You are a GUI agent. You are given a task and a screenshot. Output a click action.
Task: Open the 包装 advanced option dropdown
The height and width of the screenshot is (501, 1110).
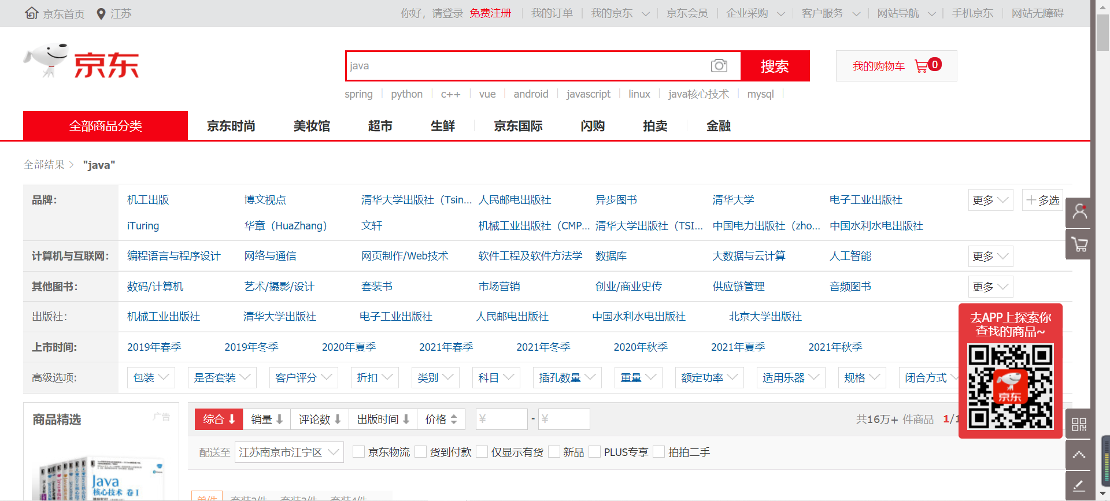[151, 377]
